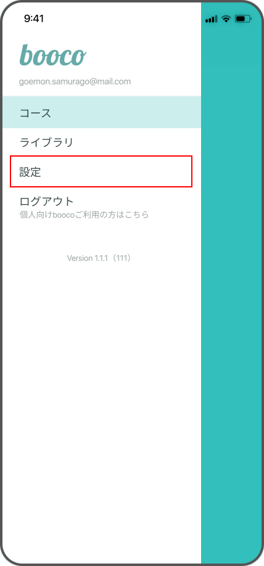The width and height of the screenshot is (264, 566).
Task: Click the booco logo
Action: (52, 55)
